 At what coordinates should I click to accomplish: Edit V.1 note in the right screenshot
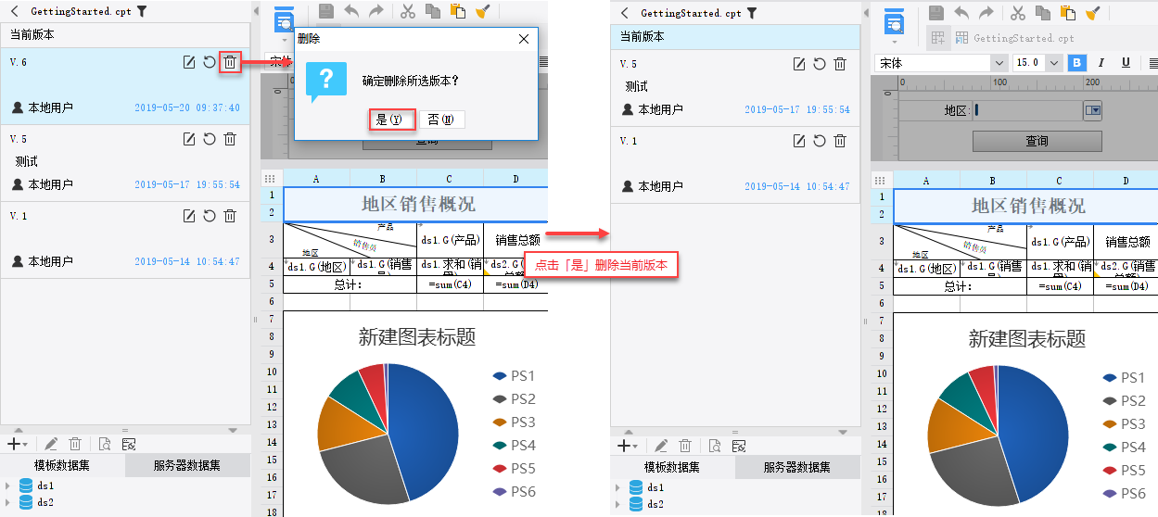point(799,141)
